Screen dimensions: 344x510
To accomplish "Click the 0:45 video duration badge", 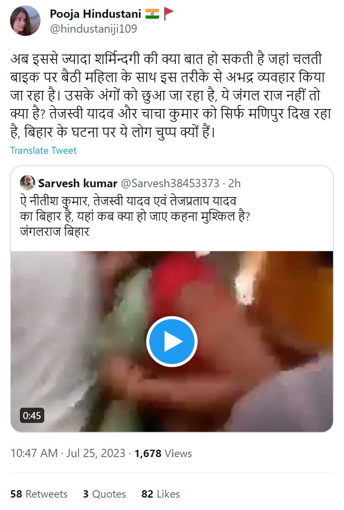I will pyautogui.click(x=32, y=415).
